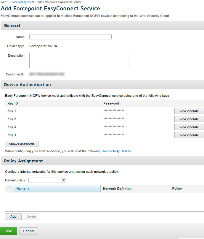Screen dimensions: 204x239
Task: Click the Web breadcrumb item
Action: (x=3, y=2)
